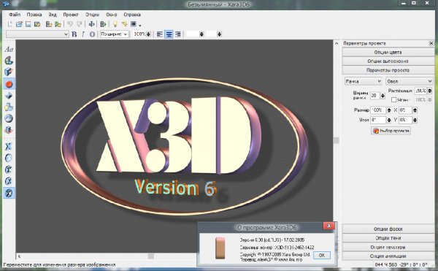Open the Справка menu
438x271 pixels.
point(132,15)
